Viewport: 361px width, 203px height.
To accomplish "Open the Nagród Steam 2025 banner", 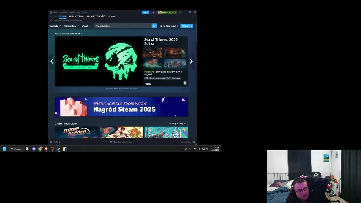I will tap(122, 107).
